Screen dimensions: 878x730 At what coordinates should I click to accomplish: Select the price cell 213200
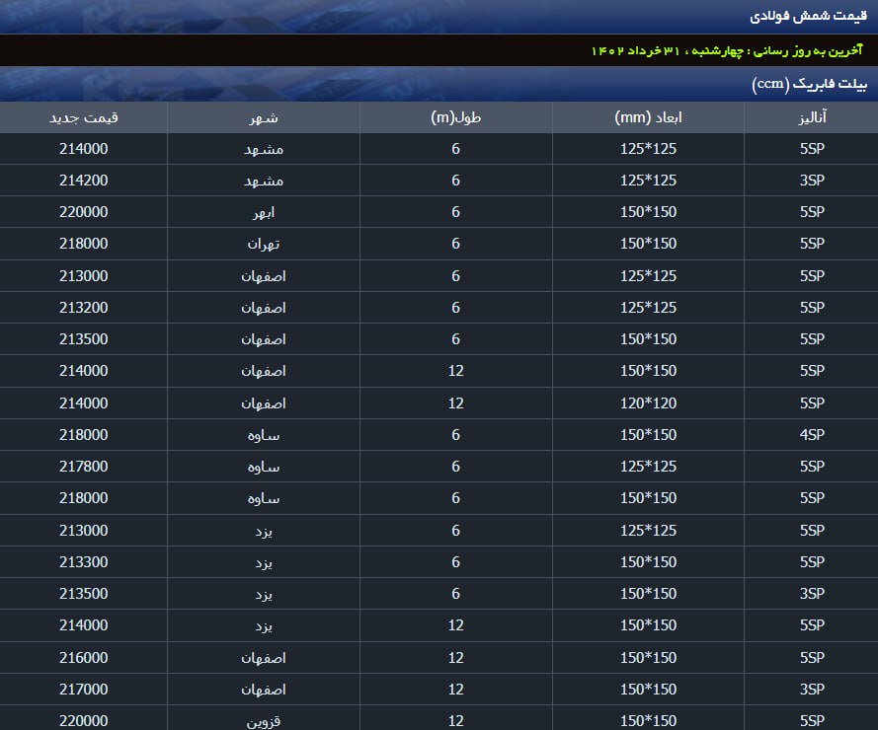(83, 307)
